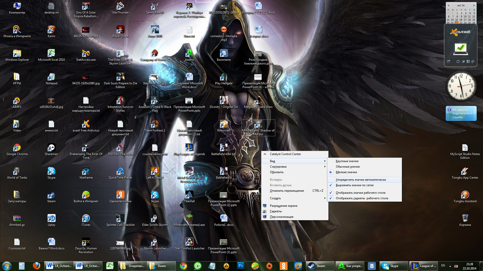Open QuickTime Player shortcut

pos(120,173)
